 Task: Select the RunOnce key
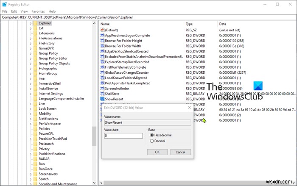46,169
